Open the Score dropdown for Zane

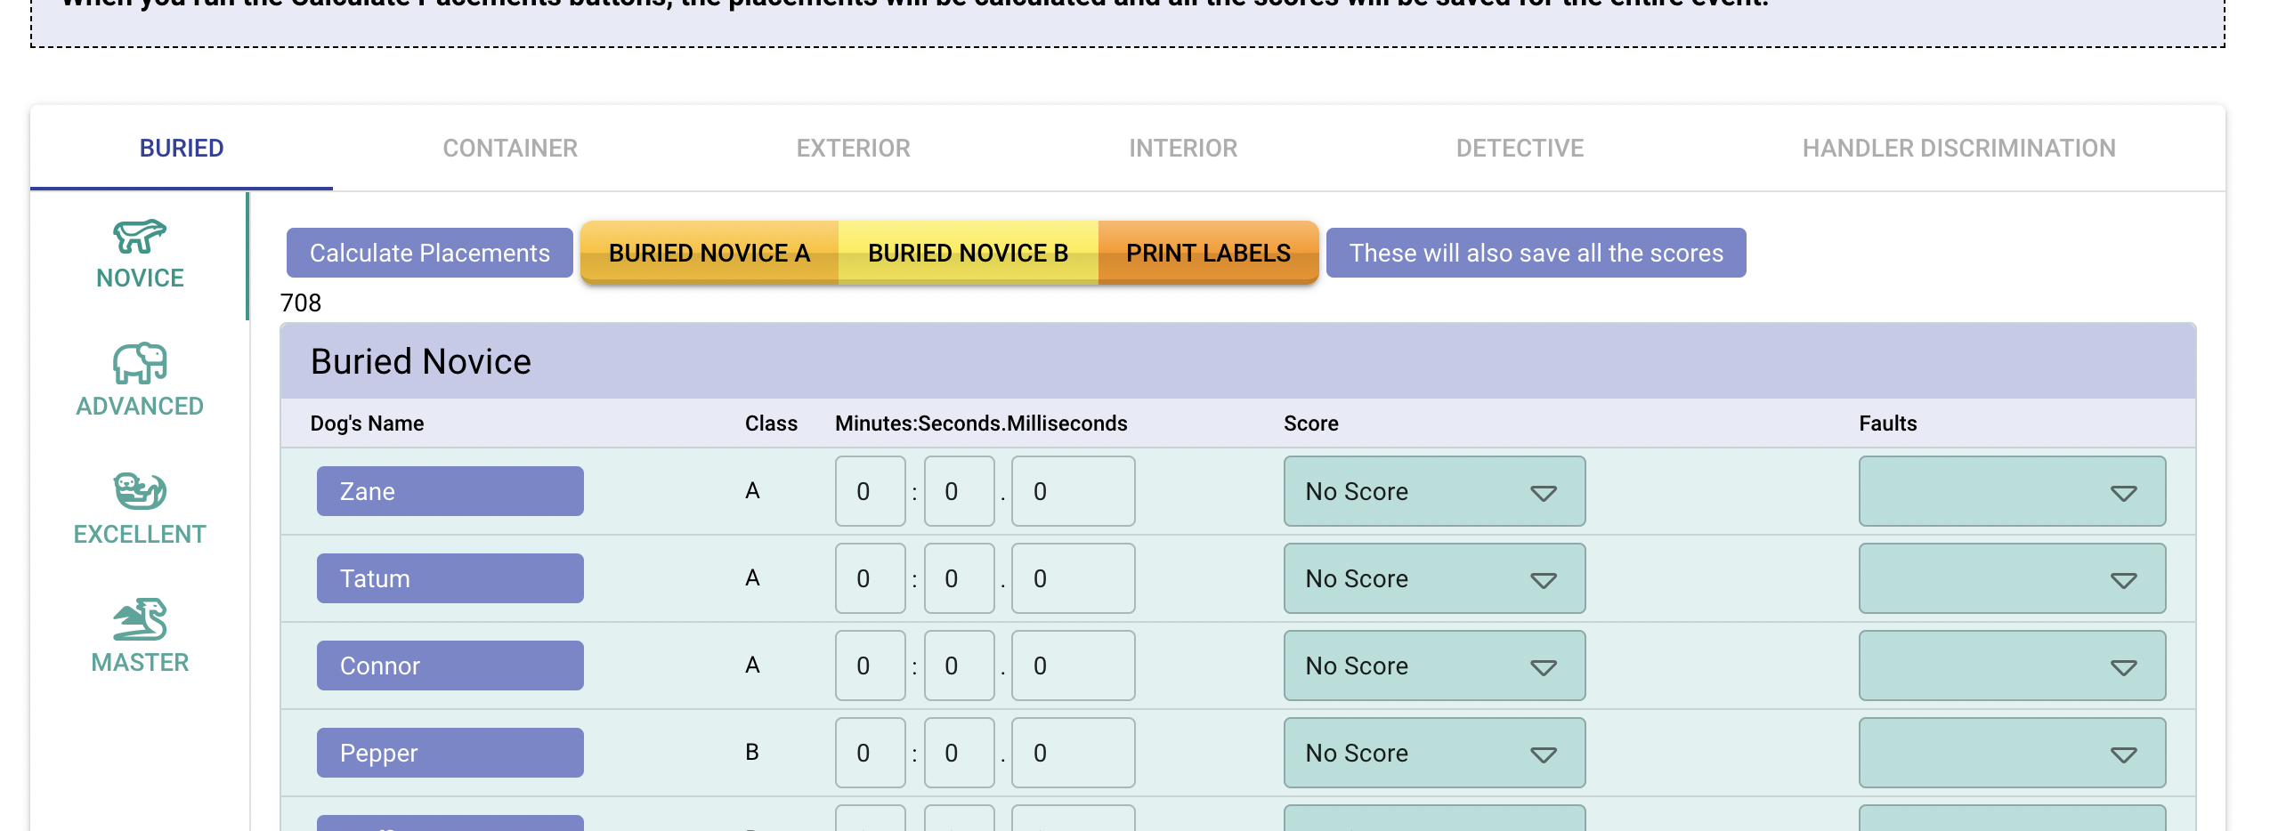coord(1434,491)
